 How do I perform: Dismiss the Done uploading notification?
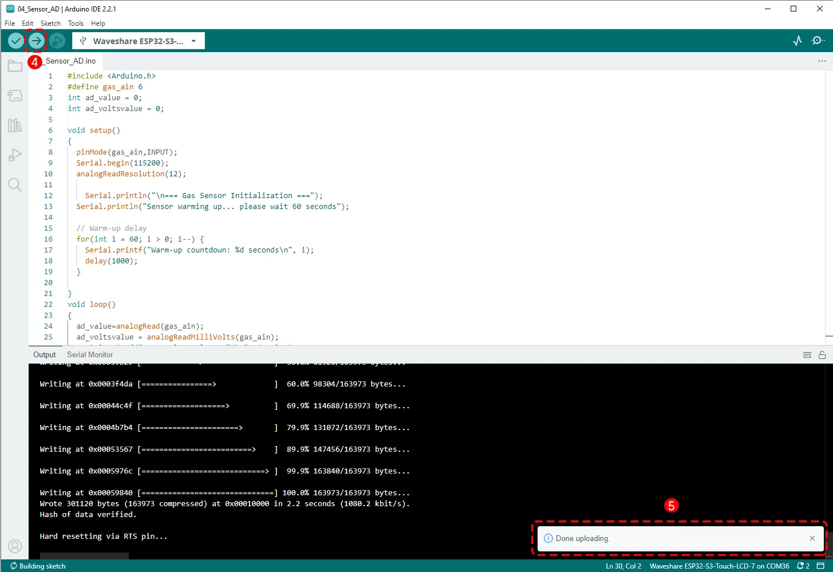(812, 538)
